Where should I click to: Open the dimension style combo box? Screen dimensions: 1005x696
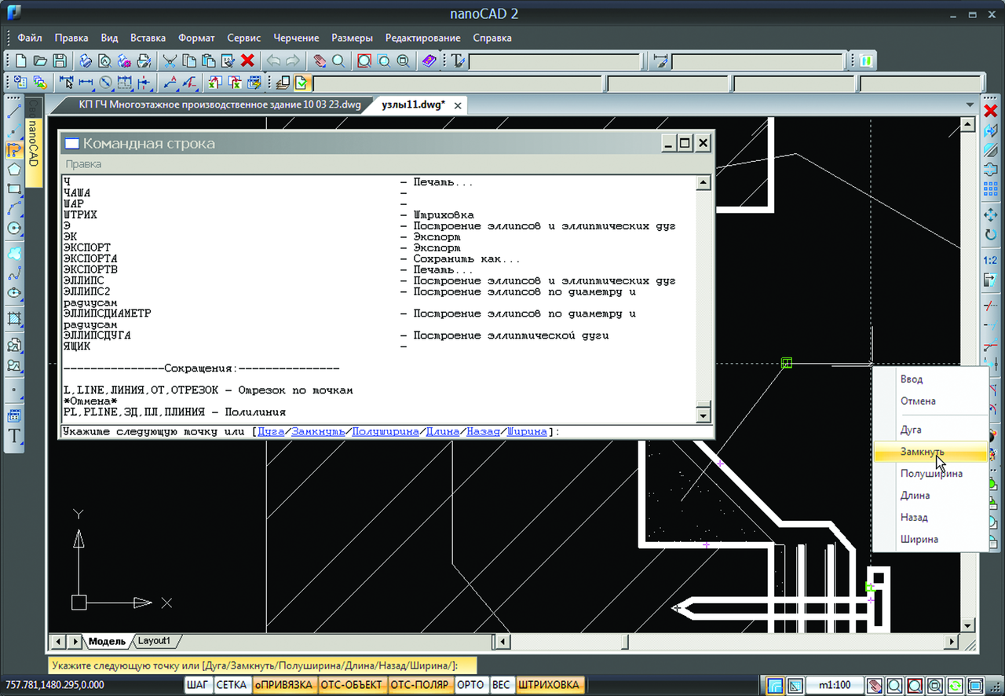758,61
